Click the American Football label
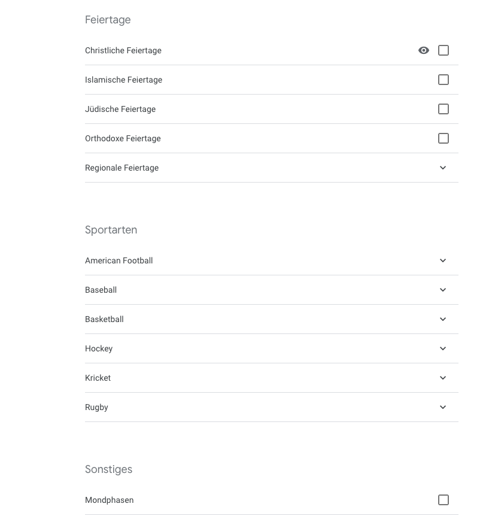This screenshot has width=492, height=528. [119, 260]
